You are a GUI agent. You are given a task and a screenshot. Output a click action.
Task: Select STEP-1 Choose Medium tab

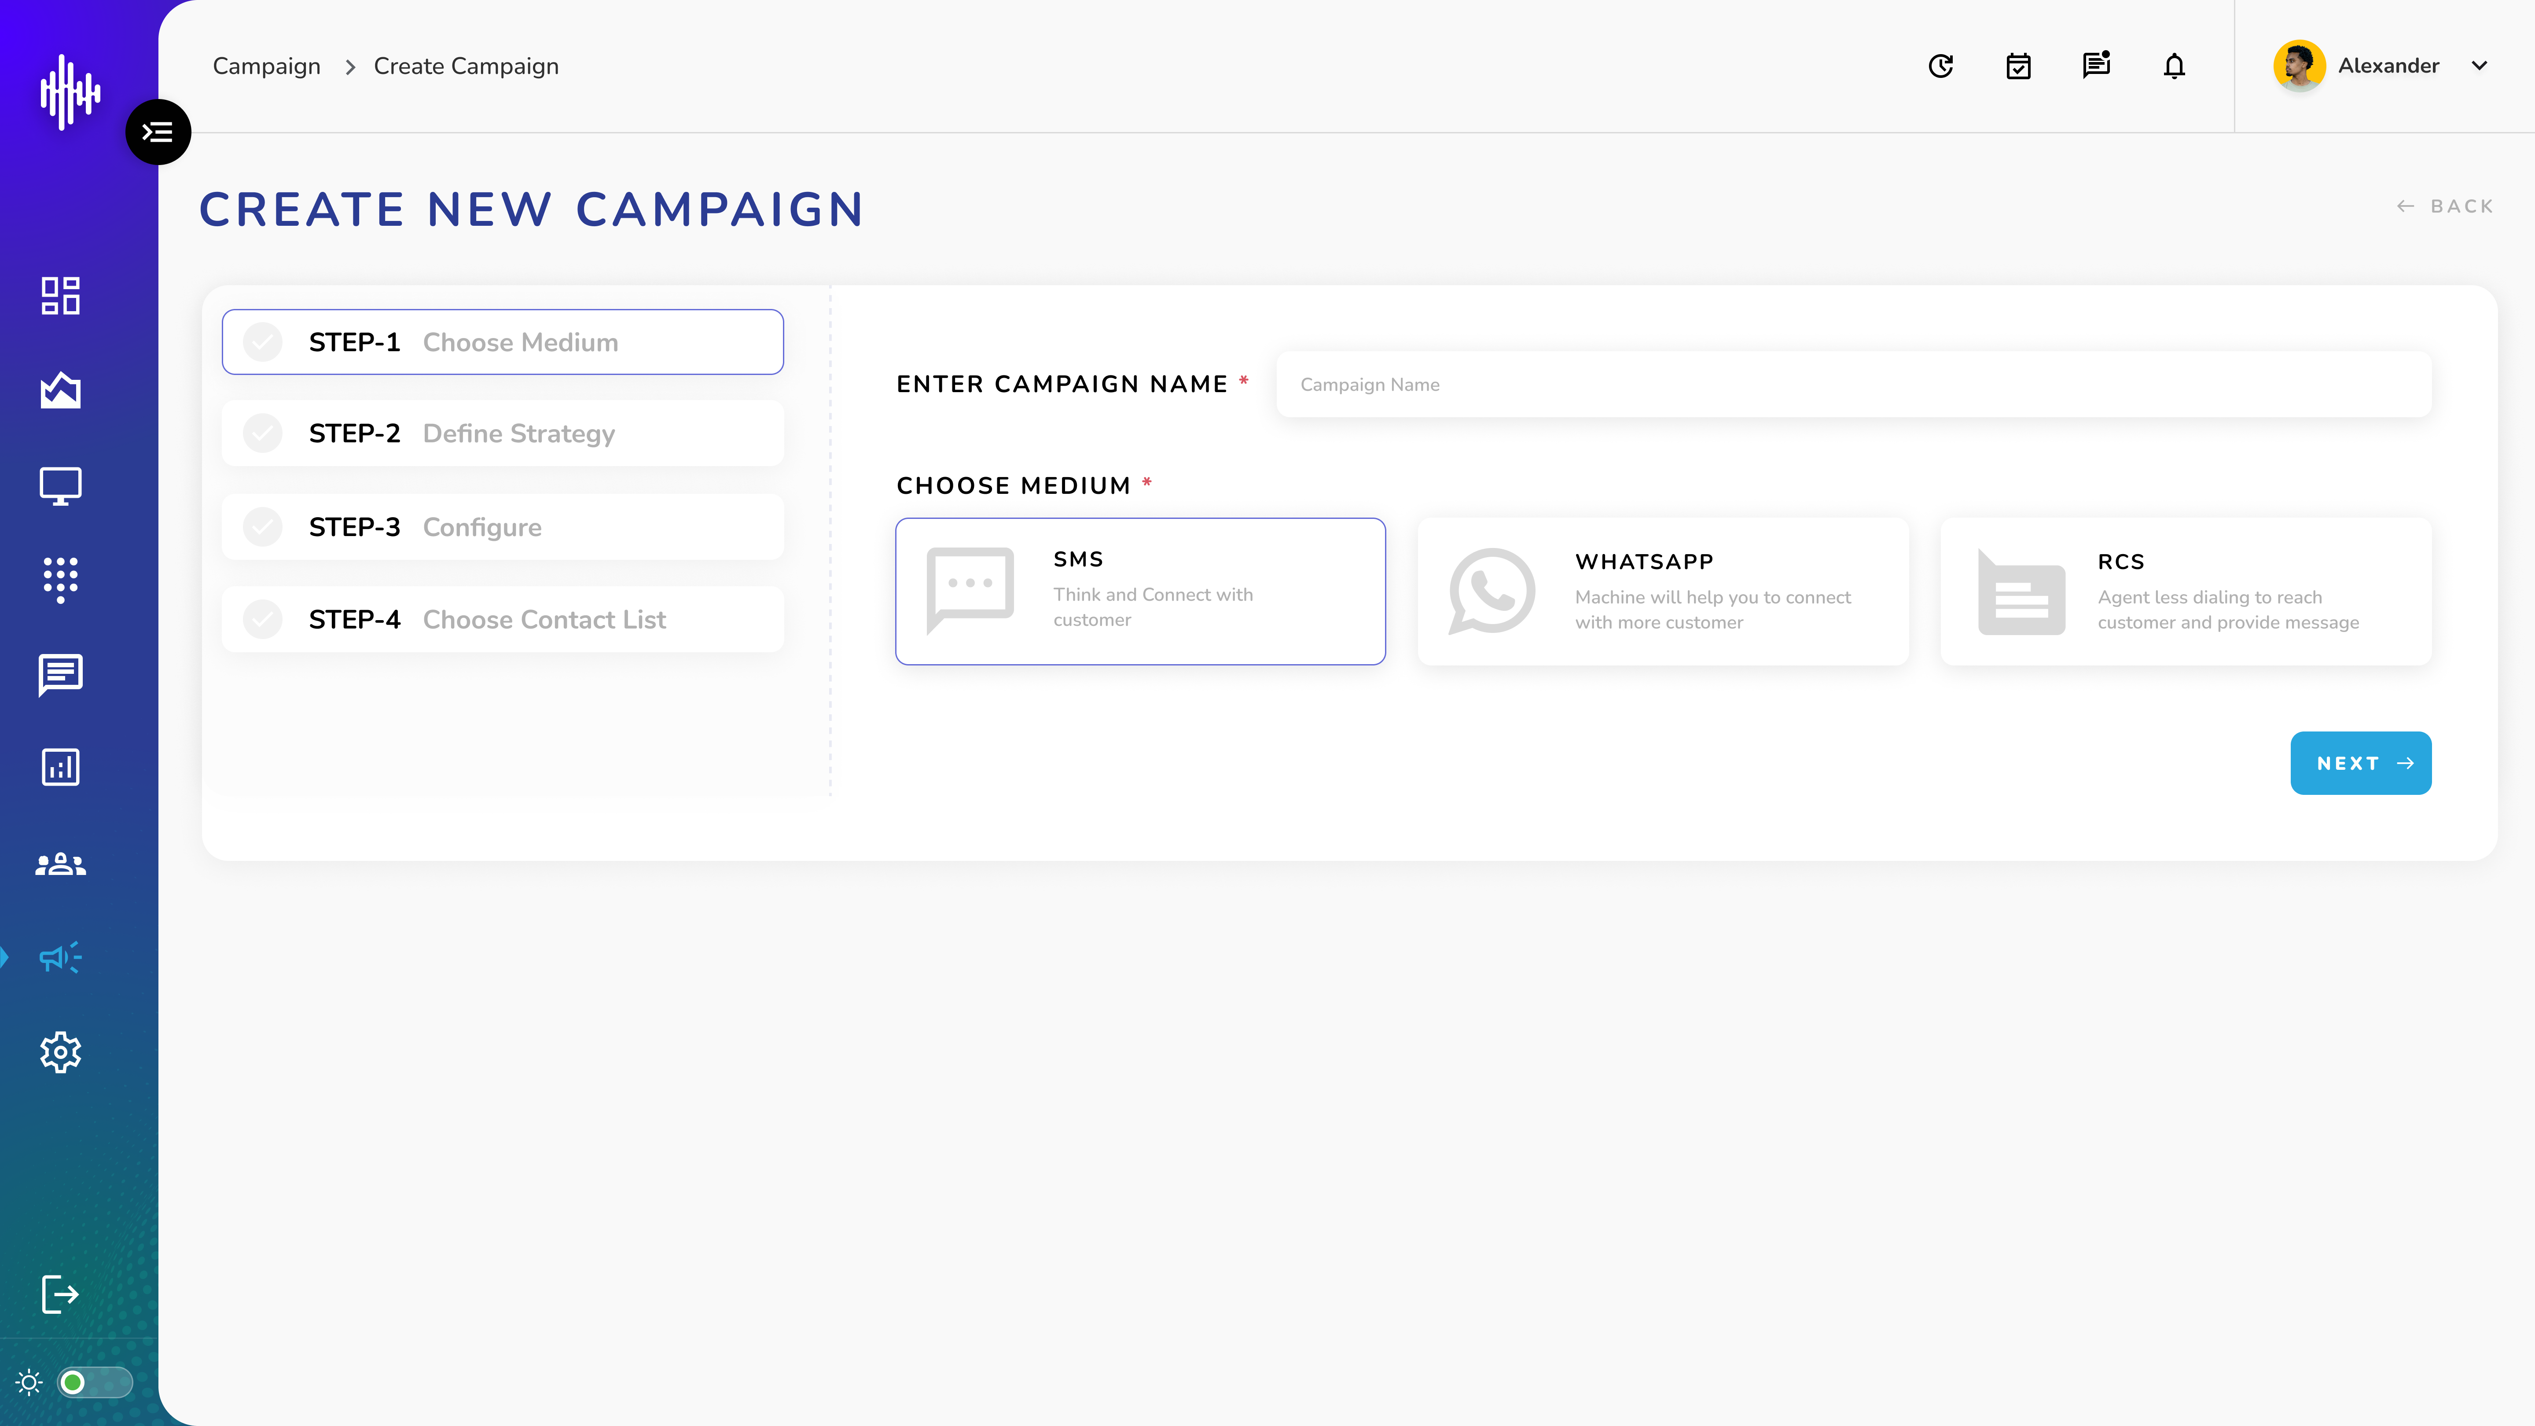point(503,342)
